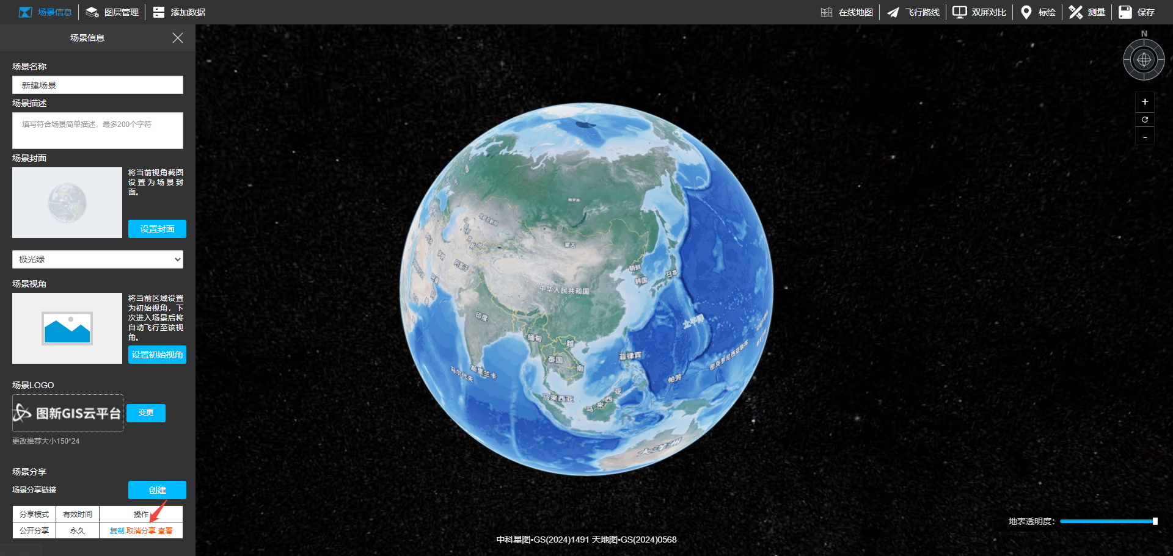
Task: Expand the 极光绿 theme dropdown
Action: (98, 259)
